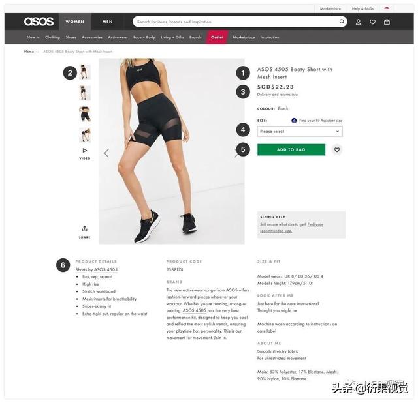Open the Outlet tab in navigation
Viewport: 418px width, 403px height.
point(217,37)
